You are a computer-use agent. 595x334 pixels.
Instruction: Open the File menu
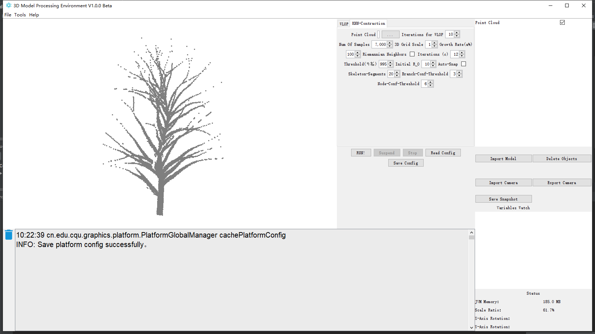[8, 15]
